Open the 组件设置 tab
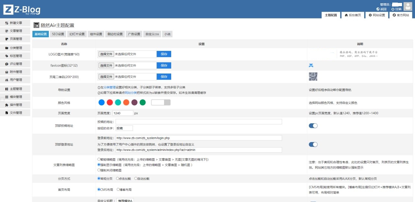Image resolution: width=415 pixels, height=202 pixels. (x=96, y=34)
